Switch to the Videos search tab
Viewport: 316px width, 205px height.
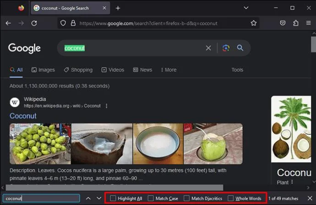coord(113,70)
